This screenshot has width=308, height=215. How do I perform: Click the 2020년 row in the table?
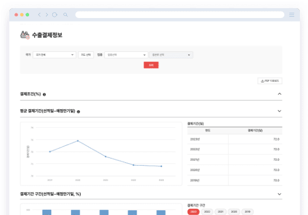point(235,170)
